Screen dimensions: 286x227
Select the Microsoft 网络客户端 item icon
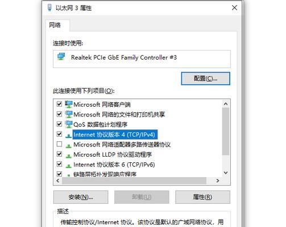[68, 104]
